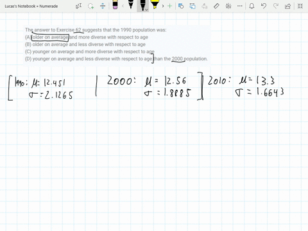Open the Shapes tool

(x=181, y=6)
